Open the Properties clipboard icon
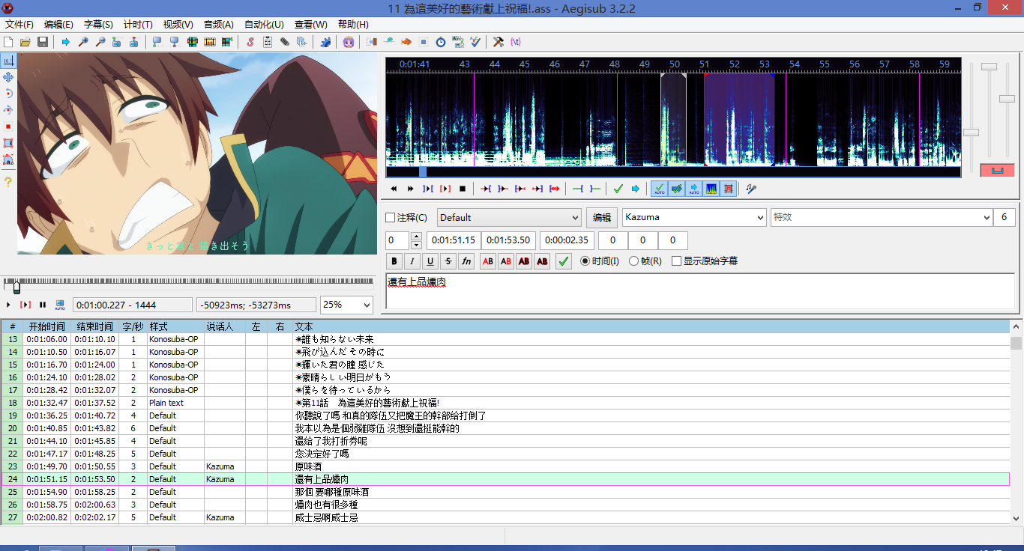Viewport: 1024px width, 551px height. 268,42
